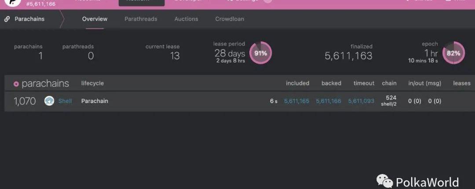The width and height of the screenshot is (475, 189).
Task: Select the Crowdloan tab
Action: click(229, 19)
